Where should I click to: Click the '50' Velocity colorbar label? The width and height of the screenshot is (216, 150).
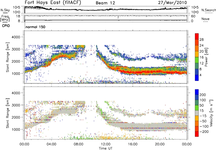pos(201,105)
